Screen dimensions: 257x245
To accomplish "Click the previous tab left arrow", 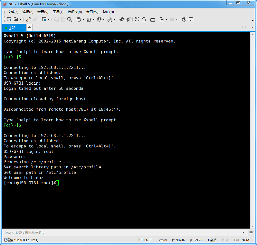I will click(x=242, y=27).
